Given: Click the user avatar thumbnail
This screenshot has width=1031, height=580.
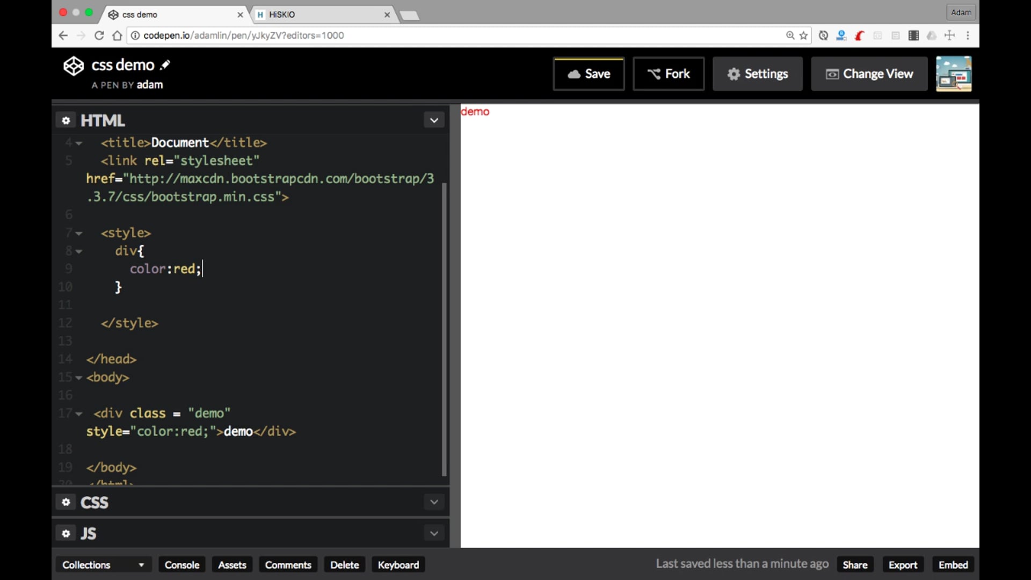Looking at the screenshot, I should (953, 74).
